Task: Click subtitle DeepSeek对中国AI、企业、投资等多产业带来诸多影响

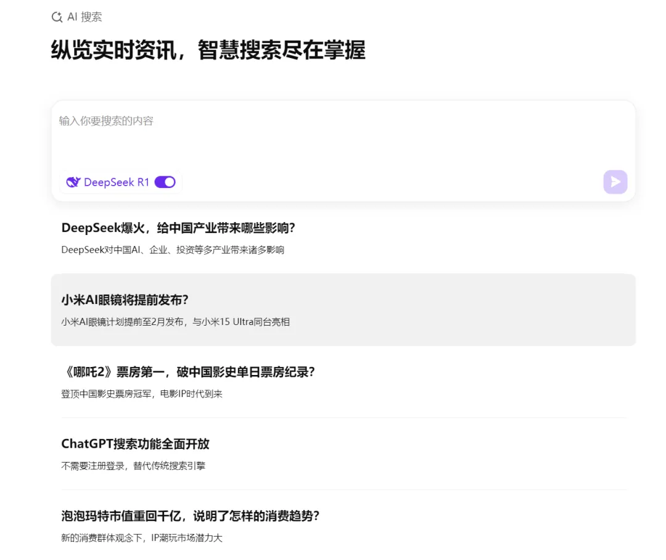Action: pos(173,250)
